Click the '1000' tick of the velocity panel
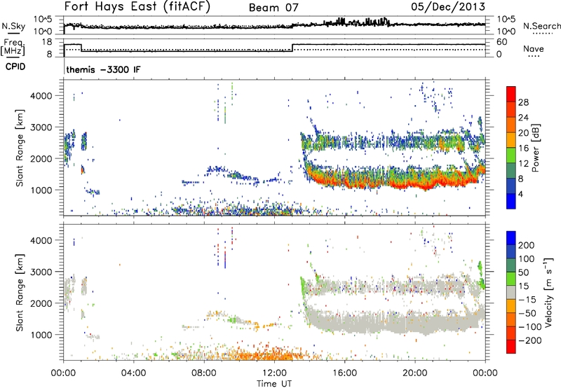The image size is (561, 388). 41,335
